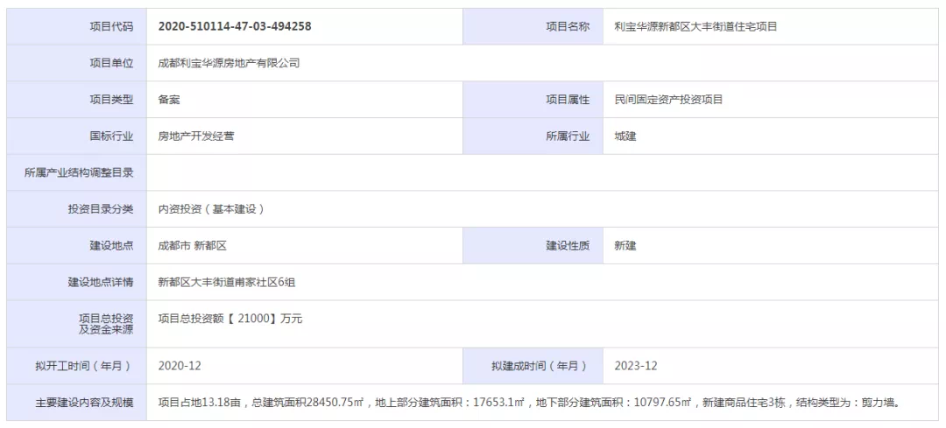Click the 项目属性 label
This screenshot has height=428, width=946.
568,100
